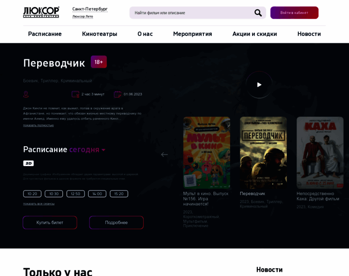Click the Подробнее button
The width and height of the screenshot is (349, 276).
pyautogui.click(x=116, y=223)
